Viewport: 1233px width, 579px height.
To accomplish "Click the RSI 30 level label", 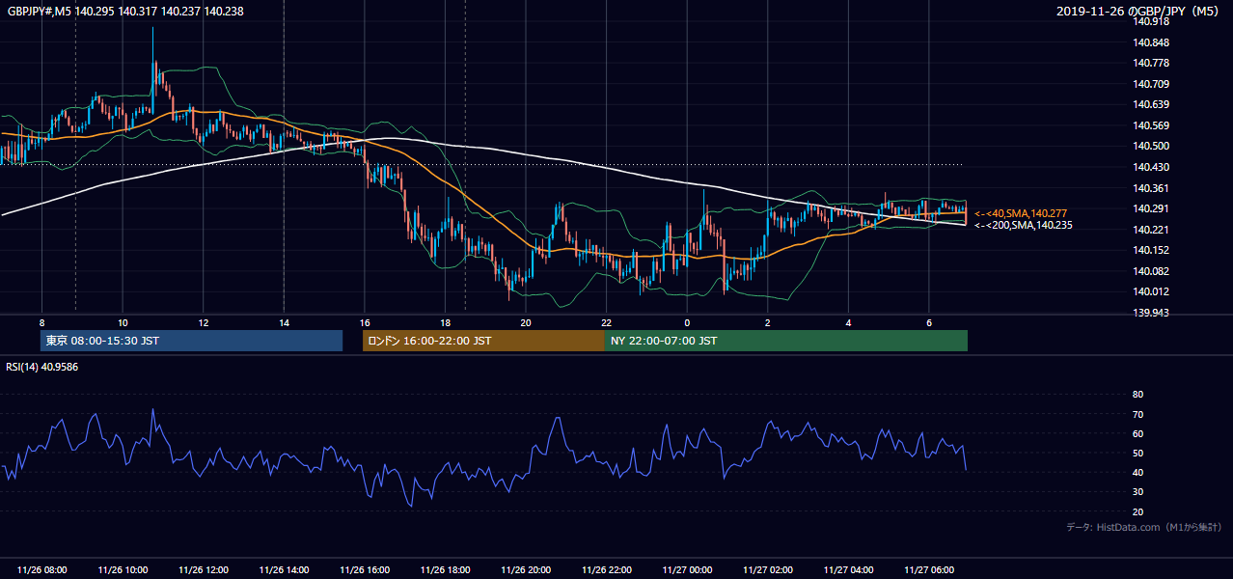I will 1137,492.
